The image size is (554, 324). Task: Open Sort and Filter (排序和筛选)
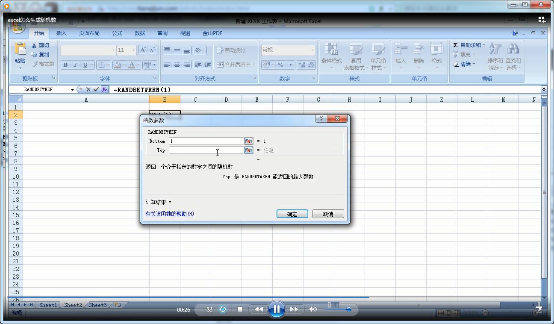(x=495, y=56)
